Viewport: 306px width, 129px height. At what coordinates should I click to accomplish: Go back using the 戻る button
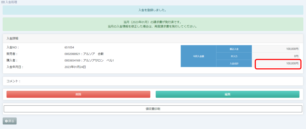[x=10, y=121]
